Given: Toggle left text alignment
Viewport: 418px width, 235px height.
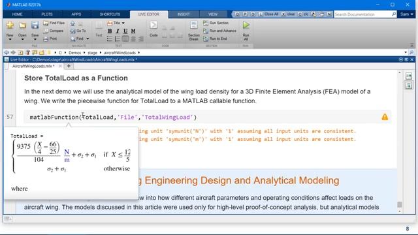Looking at the screenshot, I should (x=125, y=39).
